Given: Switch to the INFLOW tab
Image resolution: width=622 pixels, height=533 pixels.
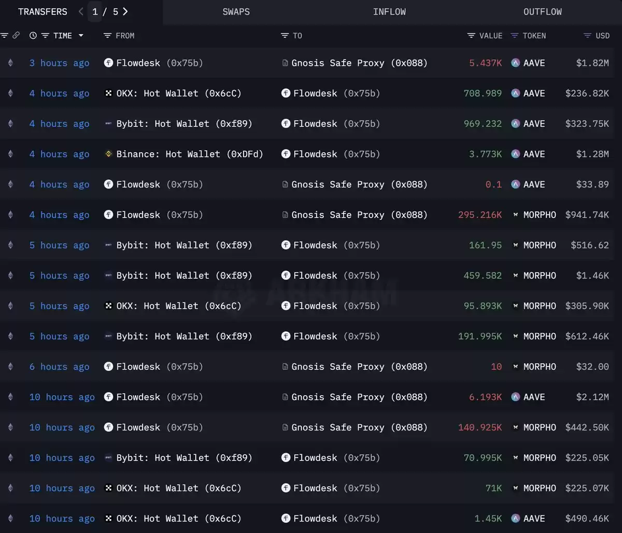Looking at the screenshot, I should [x=389, y=11].
